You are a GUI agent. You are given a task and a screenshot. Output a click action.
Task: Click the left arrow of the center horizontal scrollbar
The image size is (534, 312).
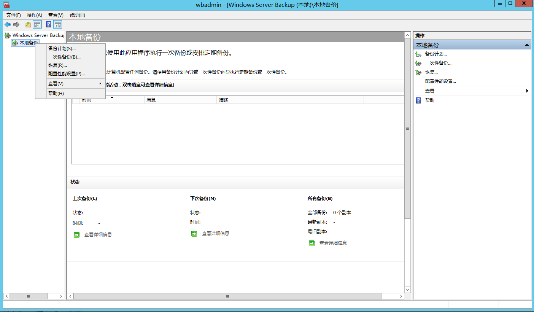(x=70, y=296)
